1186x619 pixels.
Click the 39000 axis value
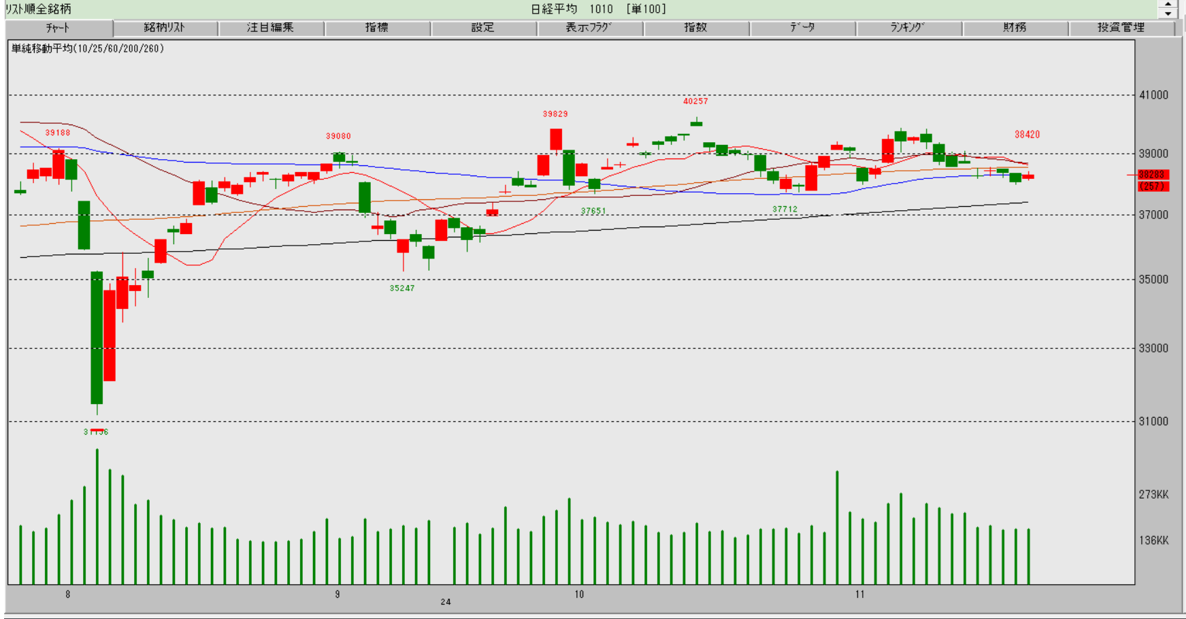1153,154
